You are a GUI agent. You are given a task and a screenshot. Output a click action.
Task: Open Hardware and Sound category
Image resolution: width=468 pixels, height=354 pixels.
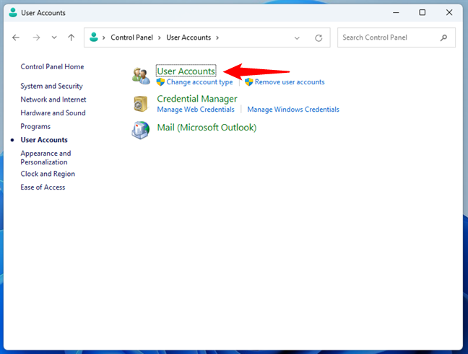(x=53, y=113)
